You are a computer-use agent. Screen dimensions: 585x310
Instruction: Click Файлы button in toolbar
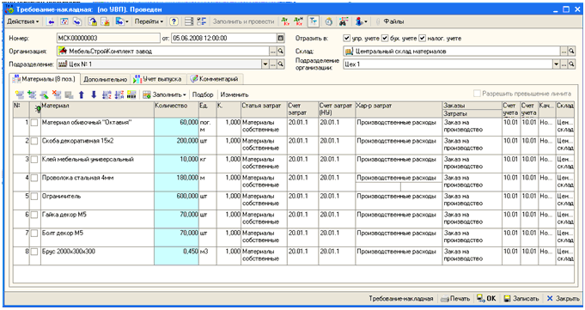click(390, 21)
